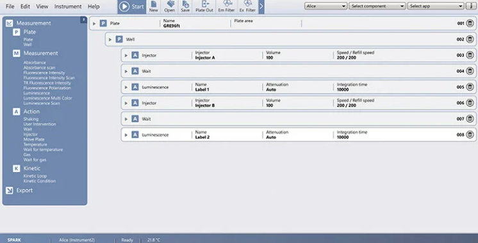Add Kinetic Condition from sidebar

(x=40, y=181)
